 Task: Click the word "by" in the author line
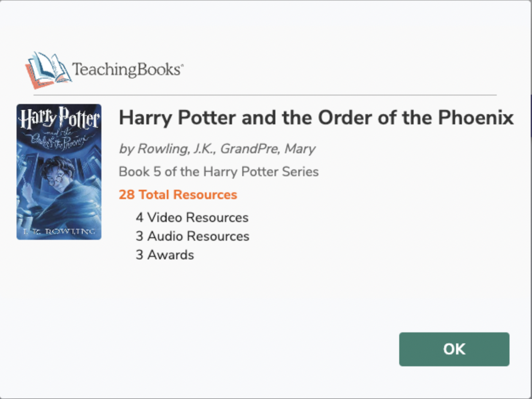tap(126, 149)
